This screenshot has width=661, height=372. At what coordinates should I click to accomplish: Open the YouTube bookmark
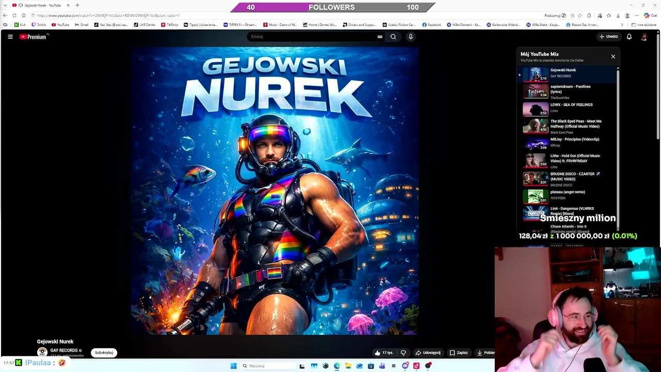point(60,25)
